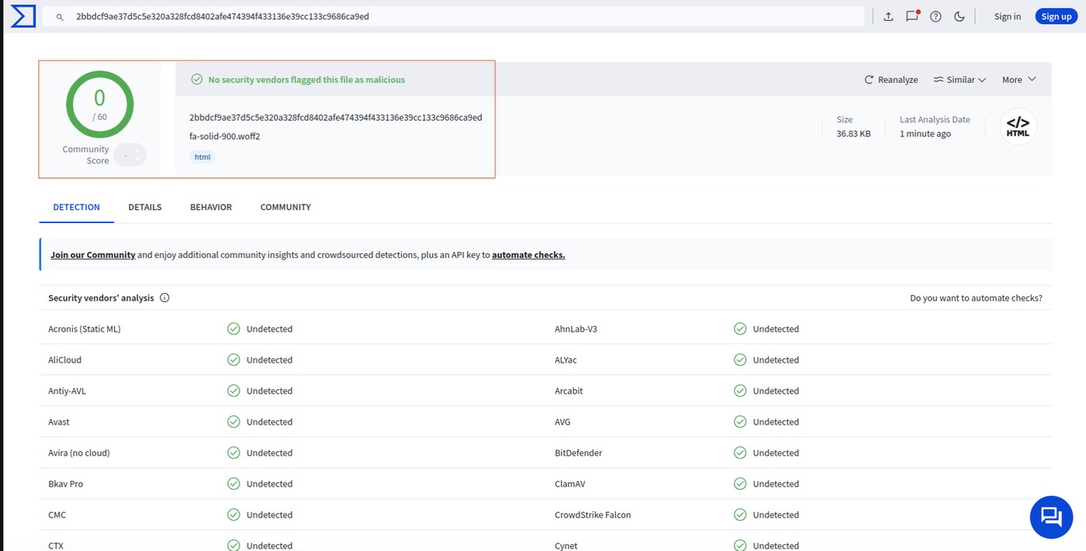Click Avira (no cloud) undetected check icon
The height and width of the screenshot is (551, 1086).
tap(233, 453)
